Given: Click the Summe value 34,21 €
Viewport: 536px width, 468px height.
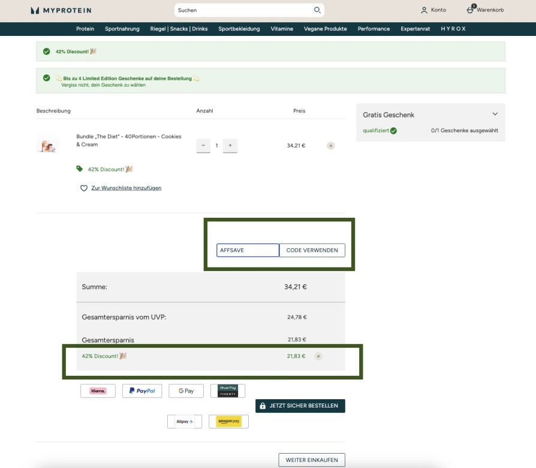Looking at the screenshot, I should 296,287.
